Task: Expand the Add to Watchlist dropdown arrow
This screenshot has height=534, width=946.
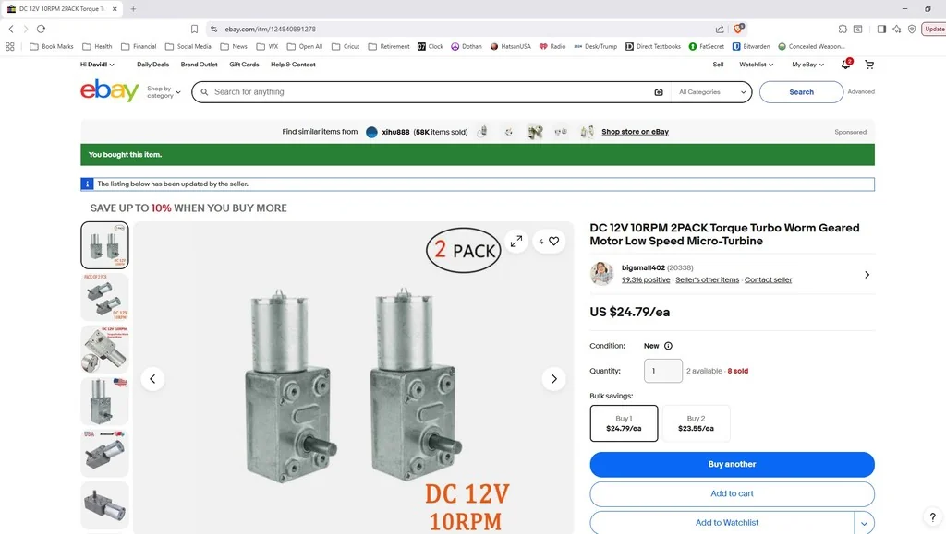Action: [x=865, y=523]
